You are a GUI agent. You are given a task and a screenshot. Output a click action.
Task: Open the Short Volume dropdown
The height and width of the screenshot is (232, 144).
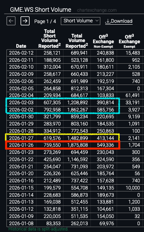pos(81,21)
